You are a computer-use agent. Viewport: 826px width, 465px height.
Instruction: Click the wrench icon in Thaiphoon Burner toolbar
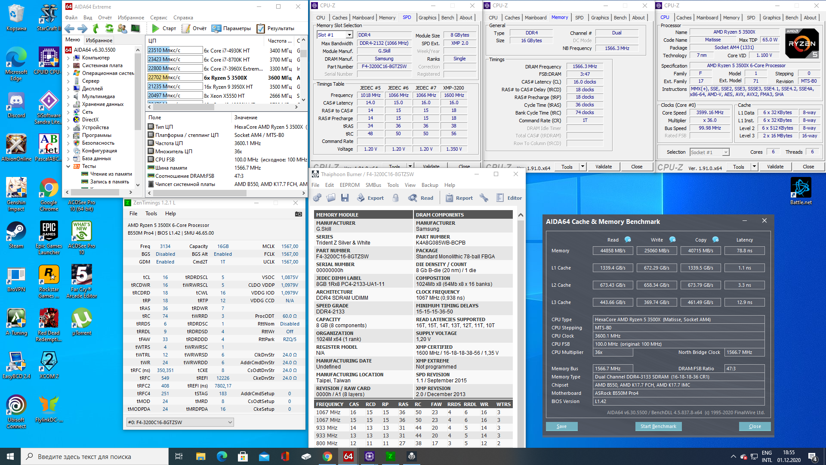click(x=484, y=198)
